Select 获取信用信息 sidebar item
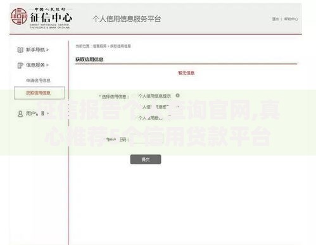Screen dimensions: 316x245 [x=39, y=93]
